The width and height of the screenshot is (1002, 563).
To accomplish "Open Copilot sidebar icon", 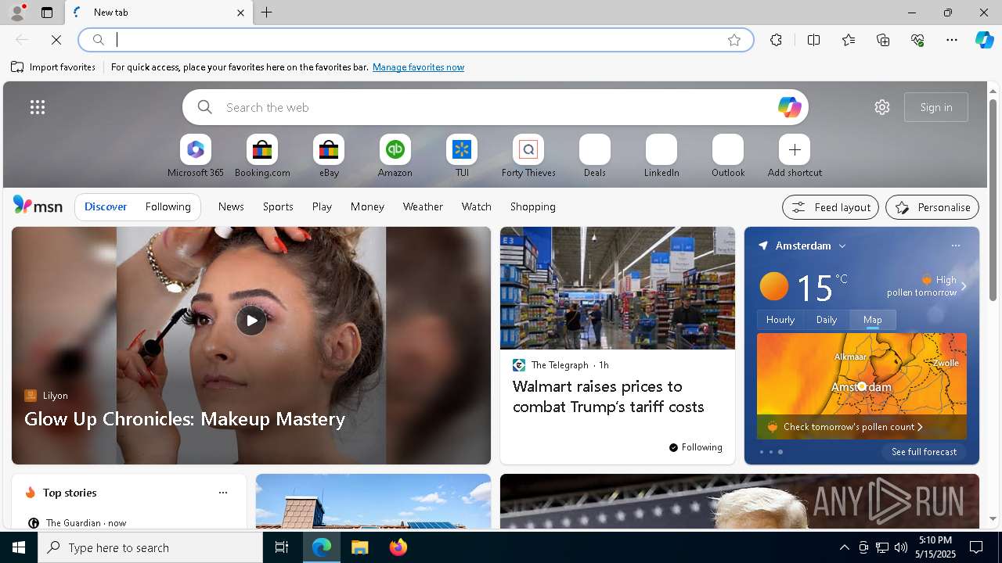I will pos(985,40).
